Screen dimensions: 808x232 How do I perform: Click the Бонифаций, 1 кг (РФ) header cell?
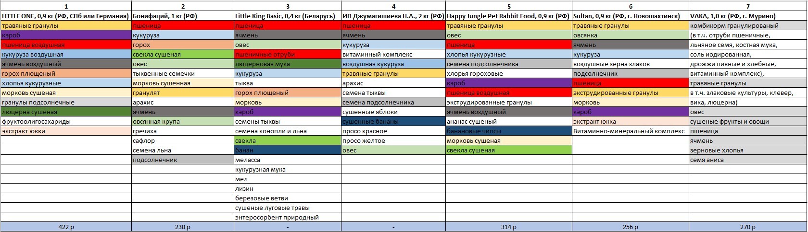182,16
